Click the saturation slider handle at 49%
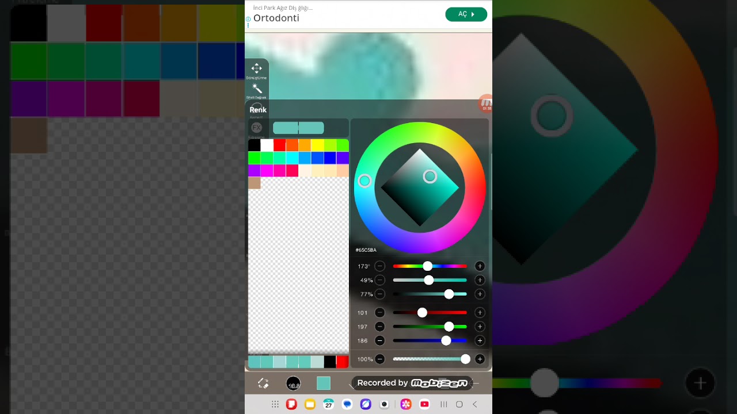 428,280
